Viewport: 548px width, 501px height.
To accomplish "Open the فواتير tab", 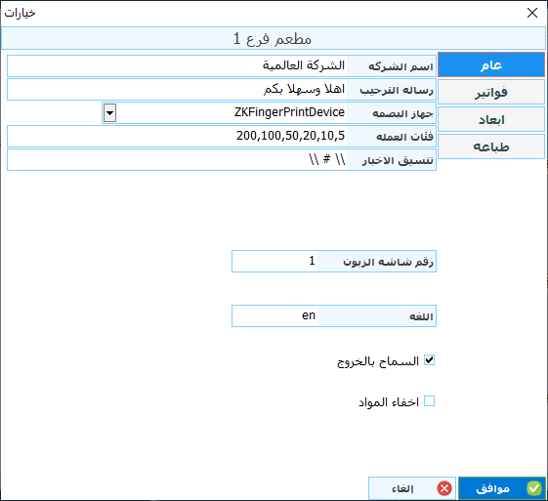I will click(491, 92).
